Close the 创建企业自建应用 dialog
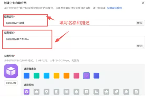 click(143, 3)
